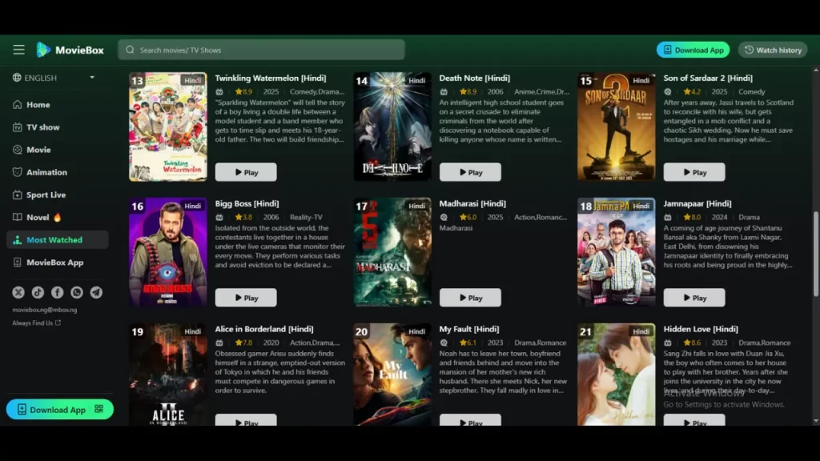Click the Always Find Us link
Screen dimensions: 820x461
click(x=37, y=323)
